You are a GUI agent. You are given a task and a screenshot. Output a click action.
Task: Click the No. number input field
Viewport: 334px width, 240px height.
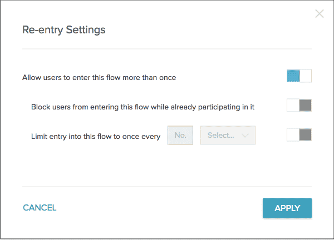pos(180,135)
